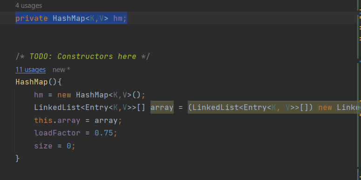Click the "new *" author hint
Image resolution: width=361 pixels, height=180 pixels.
(61, 70)
